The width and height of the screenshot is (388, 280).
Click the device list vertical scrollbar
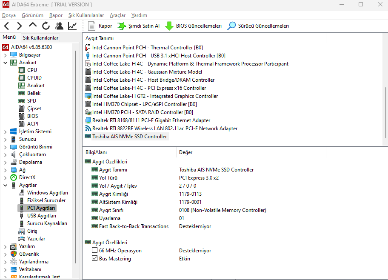[385, 113]
